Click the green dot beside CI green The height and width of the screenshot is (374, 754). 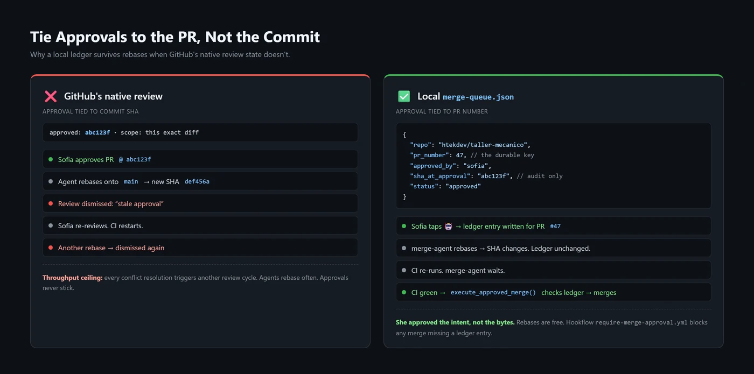[x=404, y=292]
